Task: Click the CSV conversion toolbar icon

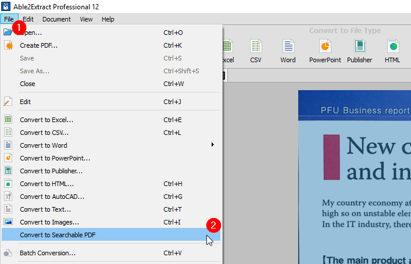Action: coord(256,47)
